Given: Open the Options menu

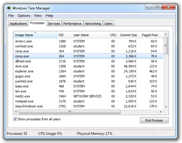Looking at the screenshot, I should click(24, 16).
